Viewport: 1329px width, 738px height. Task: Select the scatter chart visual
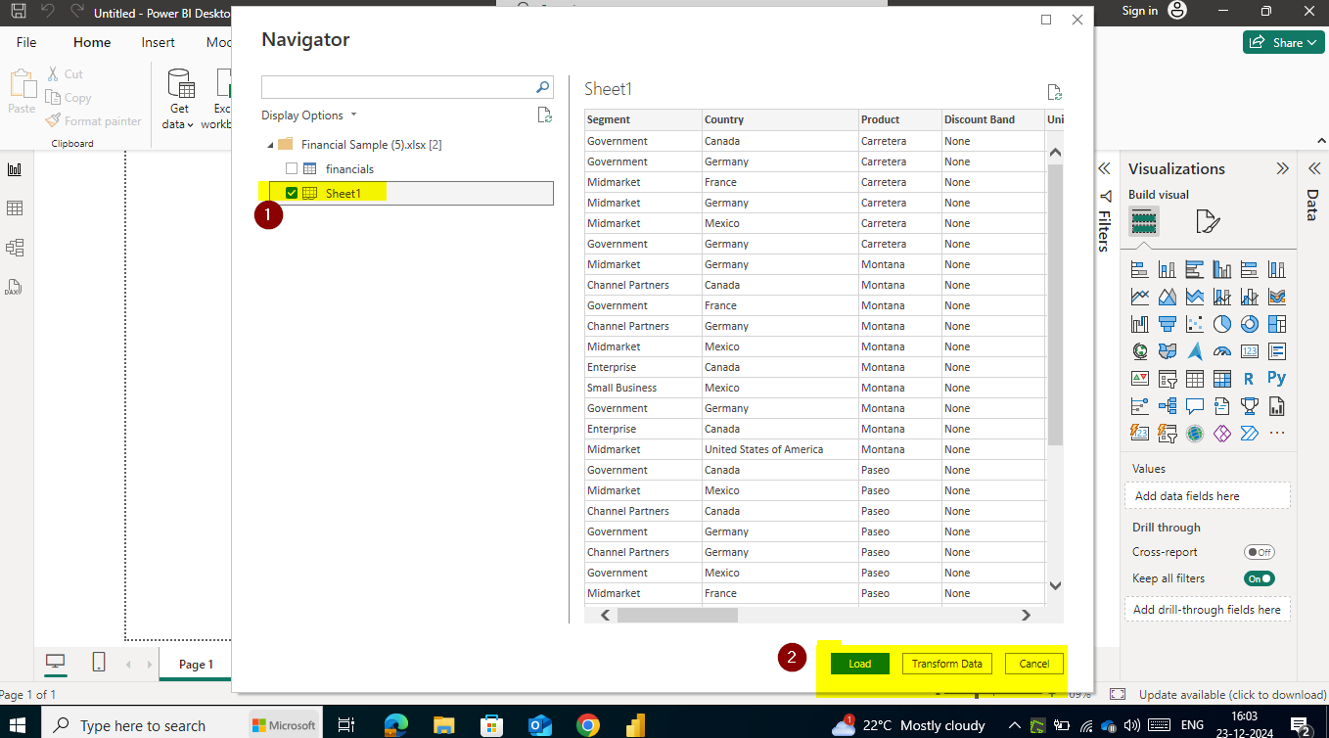click(1194, 324)
